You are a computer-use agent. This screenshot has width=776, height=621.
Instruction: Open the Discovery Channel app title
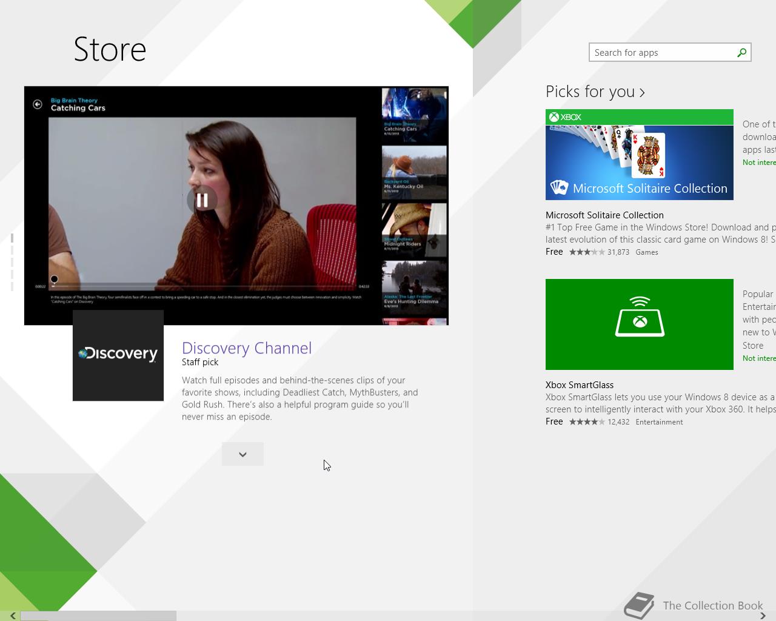click(x=247, y=348)
